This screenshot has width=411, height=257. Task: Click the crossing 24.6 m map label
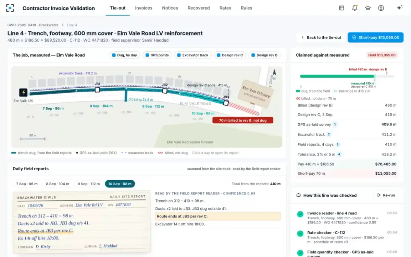pos(141,100)
